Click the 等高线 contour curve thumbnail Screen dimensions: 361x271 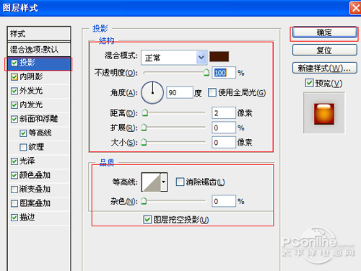point(151,182)
